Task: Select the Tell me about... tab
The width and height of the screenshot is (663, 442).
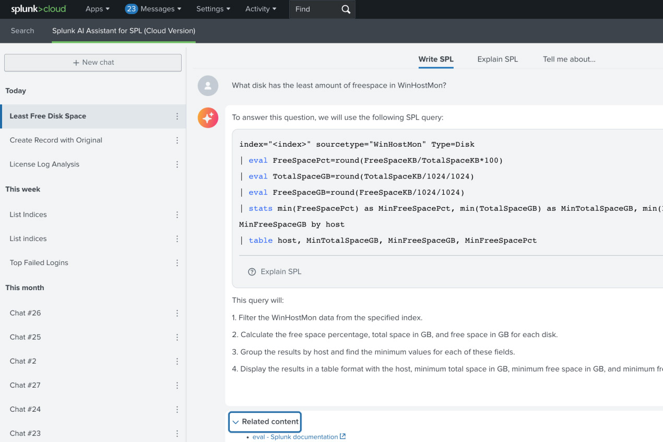Action: [x=569, y=59]
